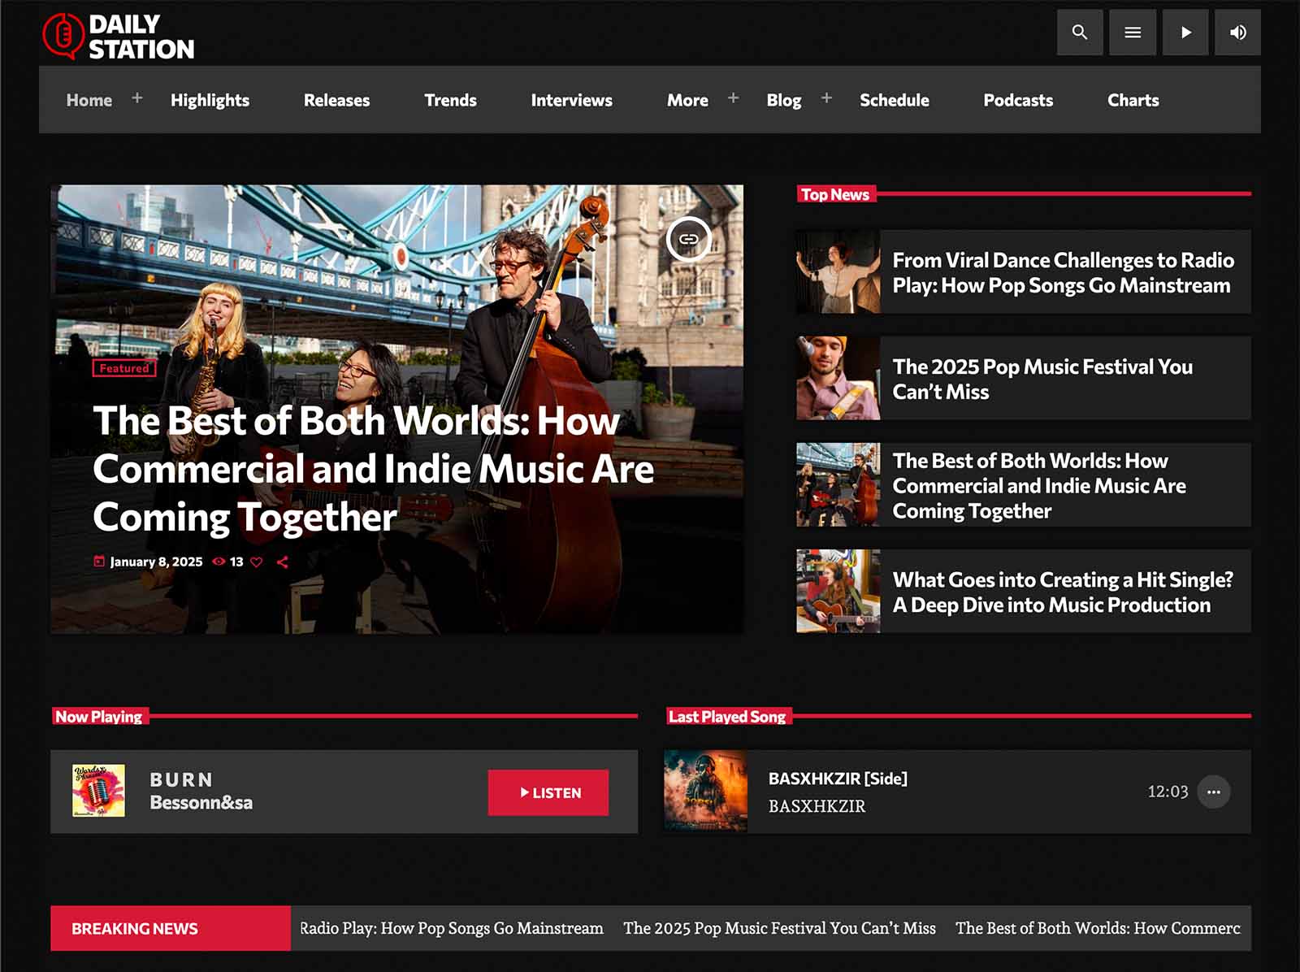Click the chain link icon on featured image
Image resolution: width=1300 pixels, height=972 pixels.
689,239
